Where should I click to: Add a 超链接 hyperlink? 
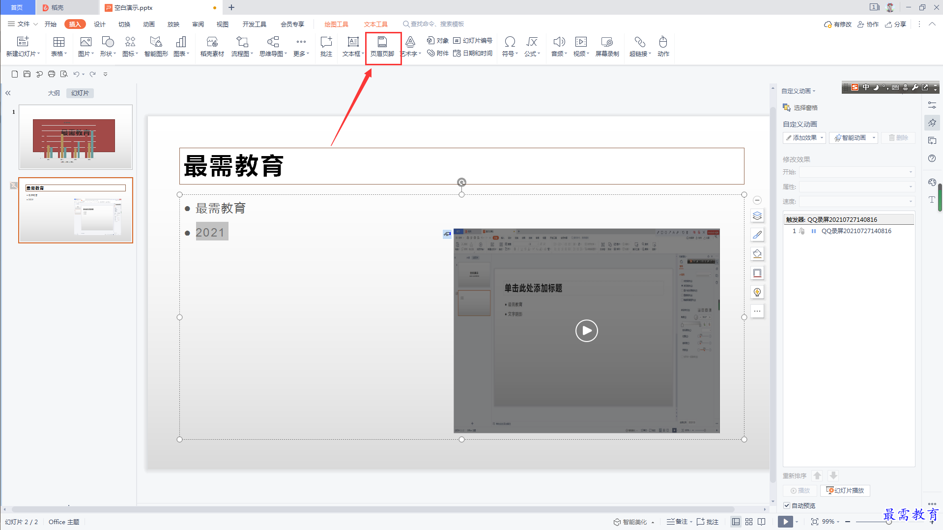pyautogui.click(x=640, y=47)
